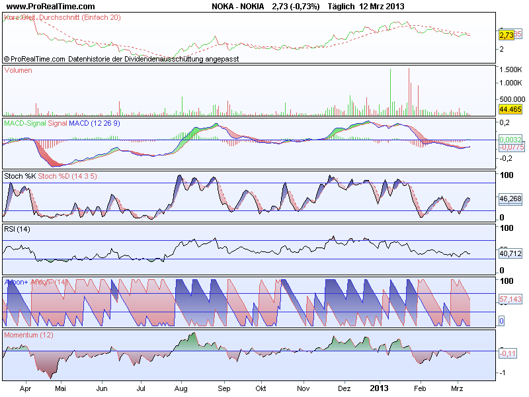Click the 2,73 (-0,73%) price change text
Screen dimensions: 529x397
click(296, 7)
